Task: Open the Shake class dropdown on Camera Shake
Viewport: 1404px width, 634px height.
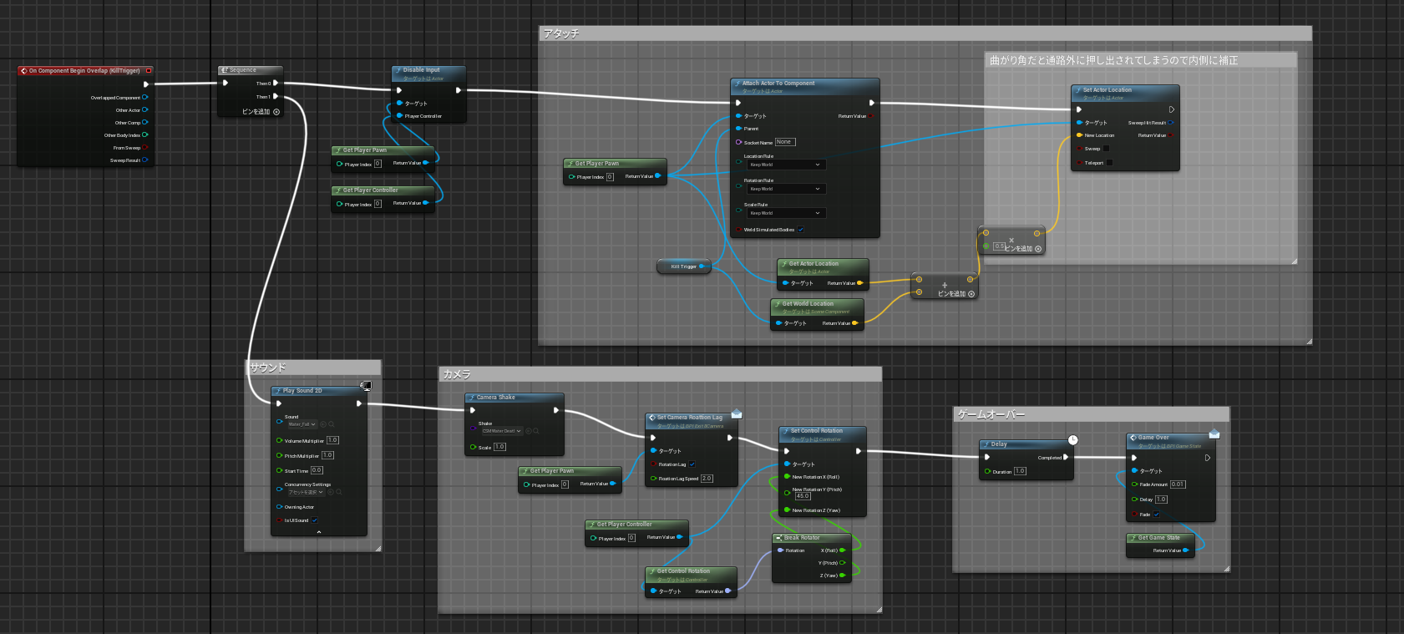Action: click(x=502, y=431)
